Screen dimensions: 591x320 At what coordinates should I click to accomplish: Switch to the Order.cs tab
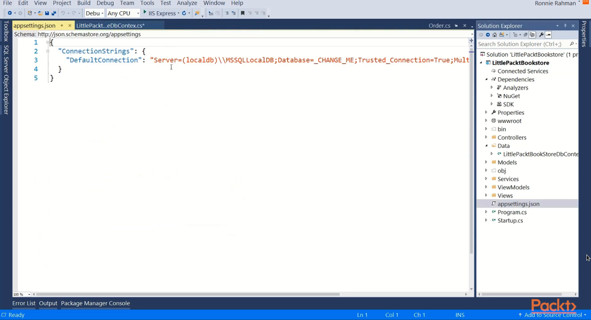pyautogui.click(x=439, y=26)
